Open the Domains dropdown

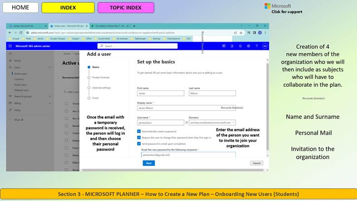212,123
